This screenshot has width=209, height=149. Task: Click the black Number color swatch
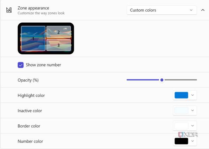click(181, 141)
